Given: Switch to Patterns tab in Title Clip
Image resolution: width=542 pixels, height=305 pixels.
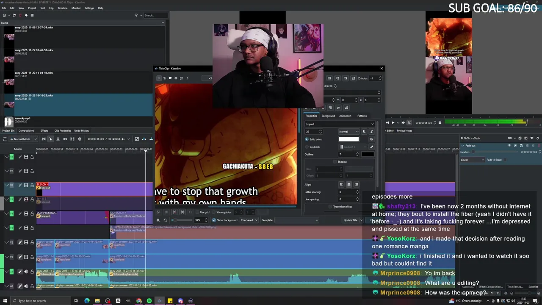Looking at the screenshot, I should pos(362,116).
